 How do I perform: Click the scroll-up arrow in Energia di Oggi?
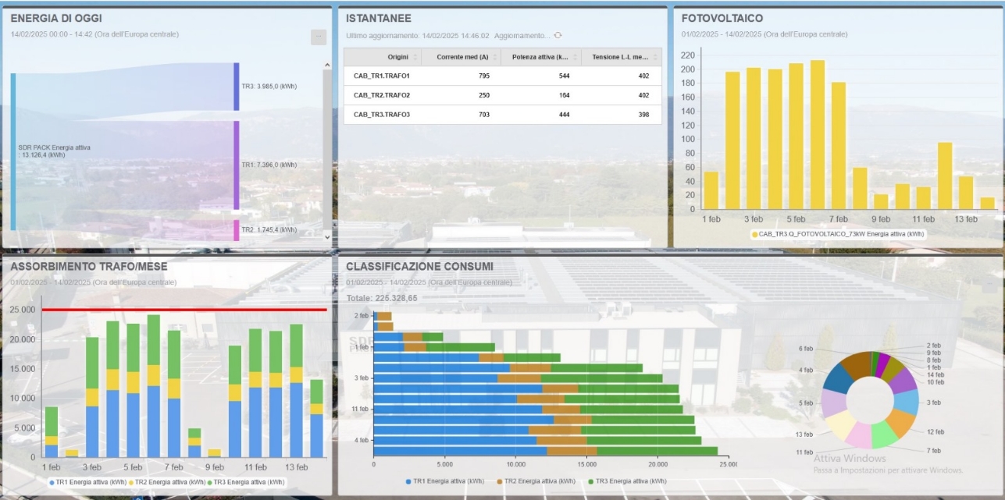[x=326, y=66]
